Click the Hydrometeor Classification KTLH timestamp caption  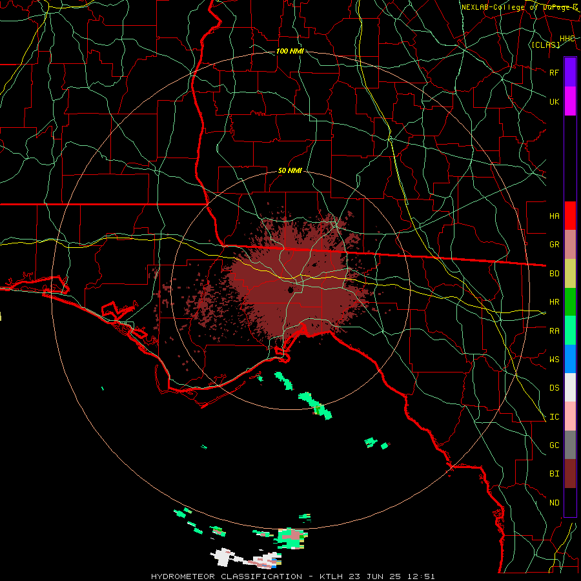pos(292,576)
